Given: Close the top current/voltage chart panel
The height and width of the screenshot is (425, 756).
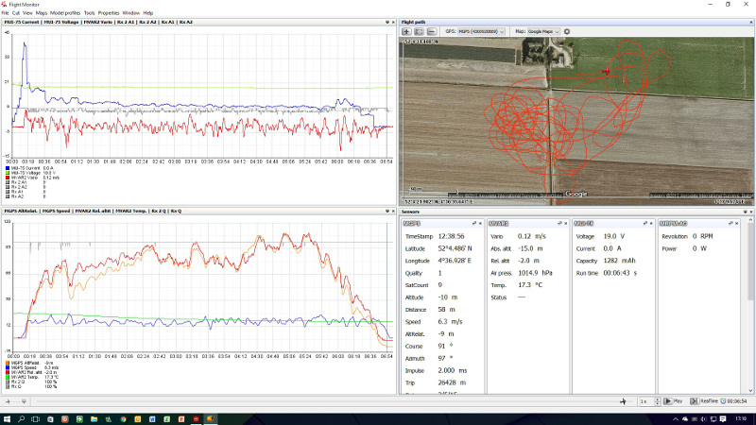Looking at the screenshot, I should [x=393, y=22].
